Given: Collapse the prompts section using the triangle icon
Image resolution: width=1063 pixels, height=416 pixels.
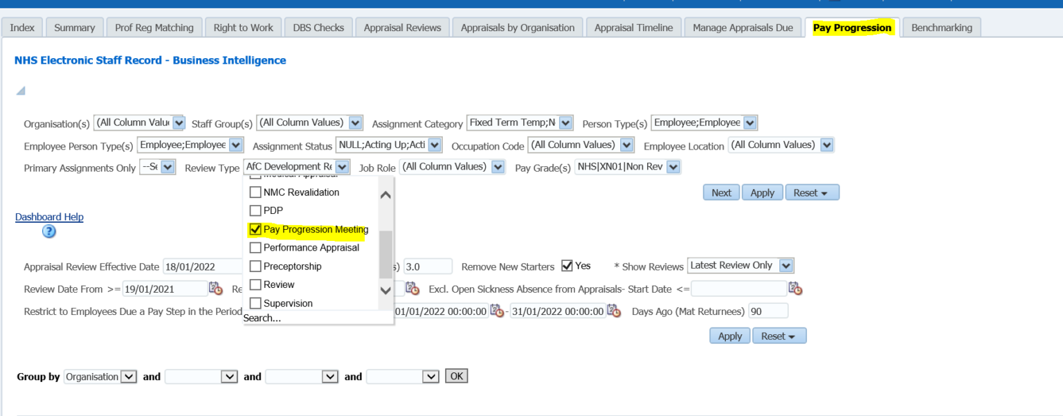Looking at the screenshot, I should tap(21, 91).
